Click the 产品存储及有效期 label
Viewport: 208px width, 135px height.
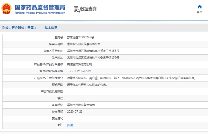pos(52,92)
